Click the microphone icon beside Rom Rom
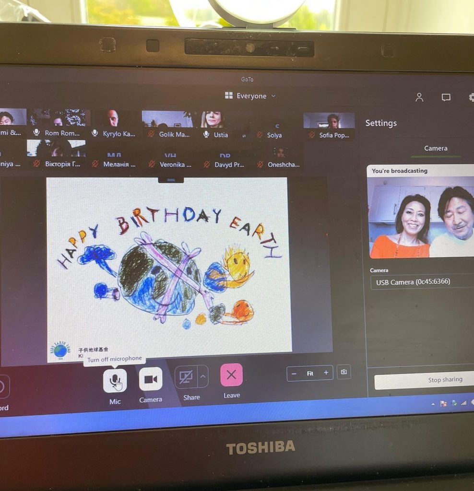This screenshot has height=491, width=474. click(x=36, y=132)
